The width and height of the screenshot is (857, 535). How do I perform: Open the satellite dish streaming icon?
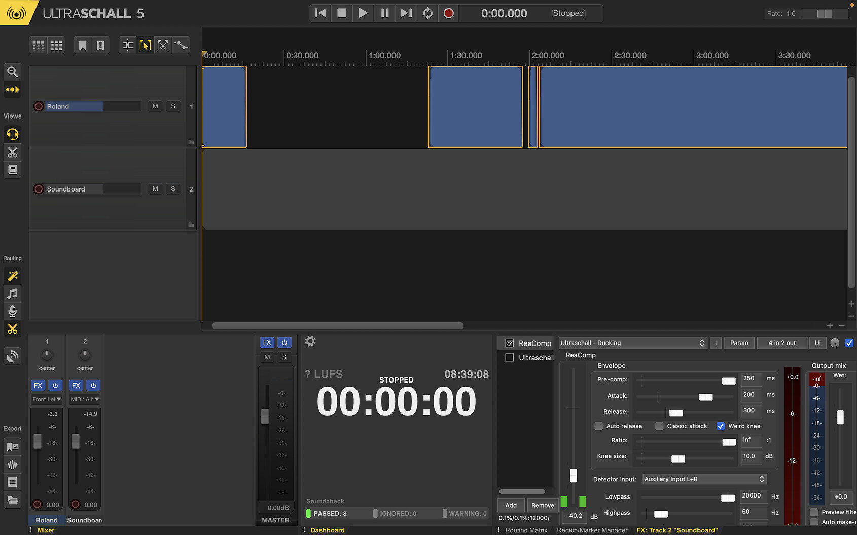[13, 356]
